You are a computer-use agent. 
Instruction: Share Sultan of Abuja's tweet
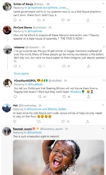pos(88,20)
